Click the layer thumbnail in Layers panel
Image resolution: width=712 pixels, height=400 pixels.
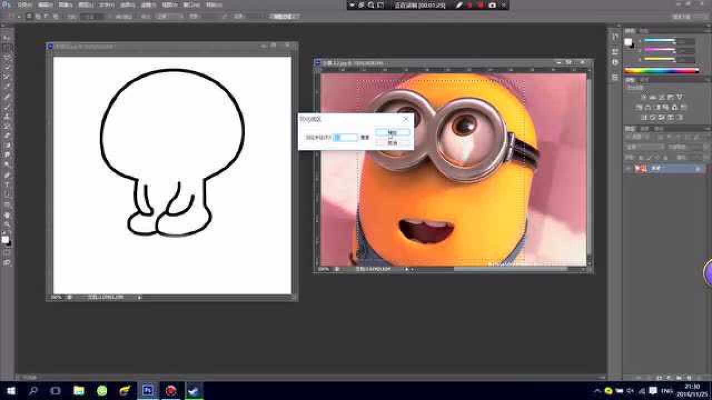click(x=641, y=168)
